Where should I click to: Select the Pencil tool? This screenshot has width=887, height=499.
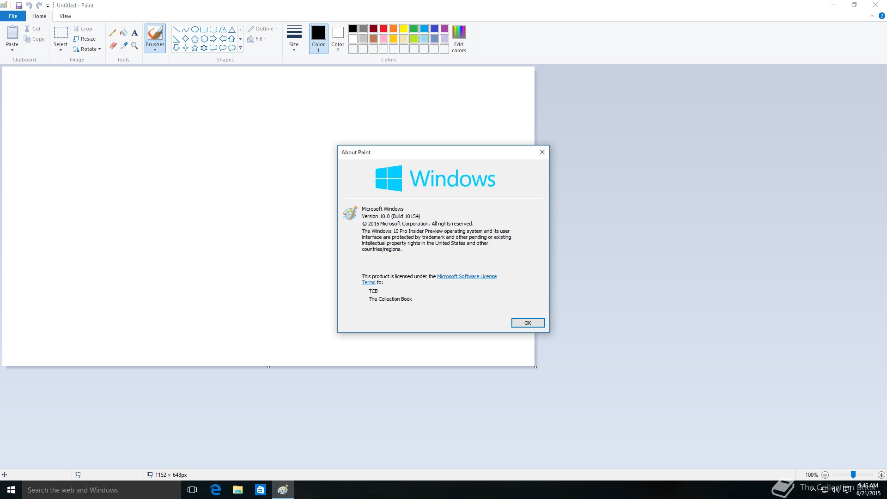(113, 33)
